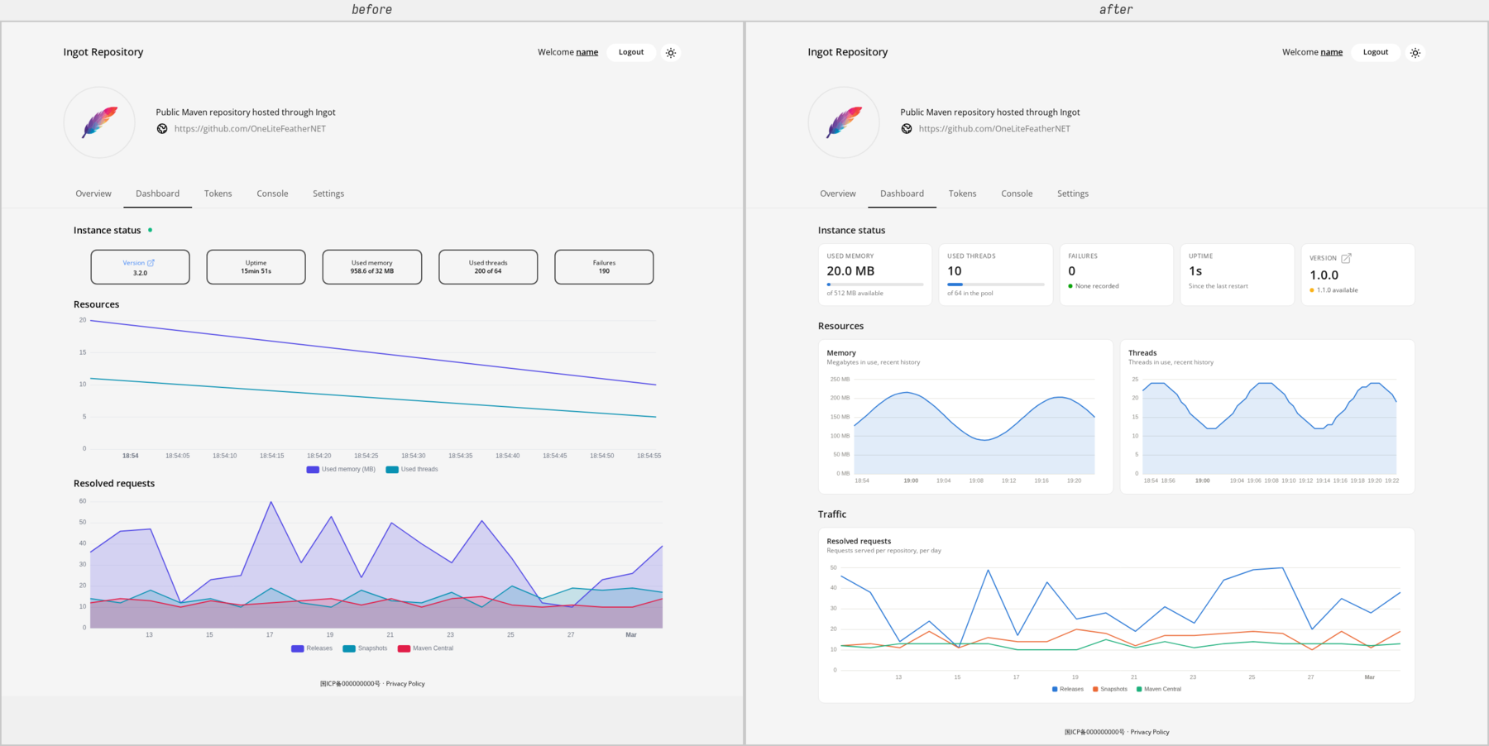Click the globe icon beside GitHub URL, before panel
The height and width of the screenshot is (746, 1489).
(x=162, y=129)
